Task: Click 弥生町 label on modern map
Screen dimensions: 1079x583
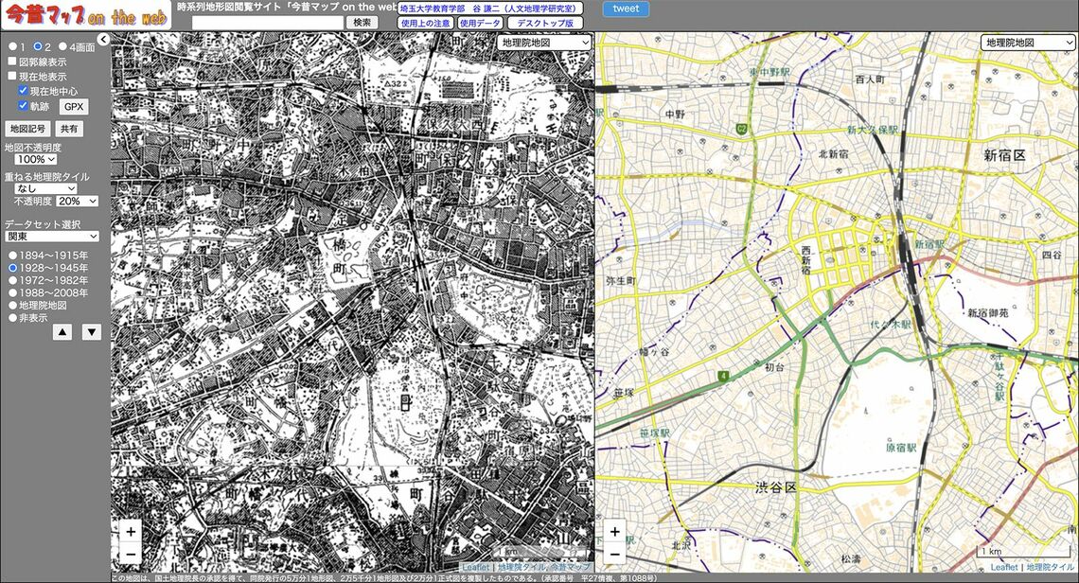Action: [x=621, y=281]
